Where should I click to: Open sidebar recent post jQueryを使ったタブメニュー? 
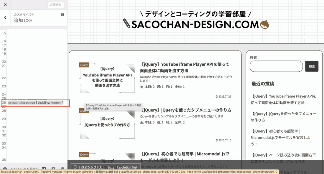click(283, 117)
